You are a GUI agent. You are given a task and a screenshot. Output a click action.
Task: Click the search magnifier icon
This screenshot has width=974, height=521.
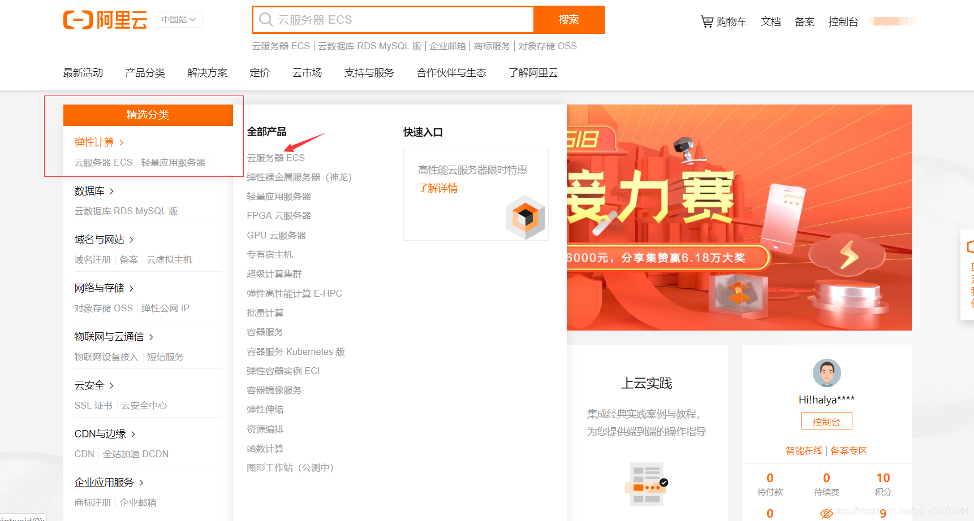(266, 20)
